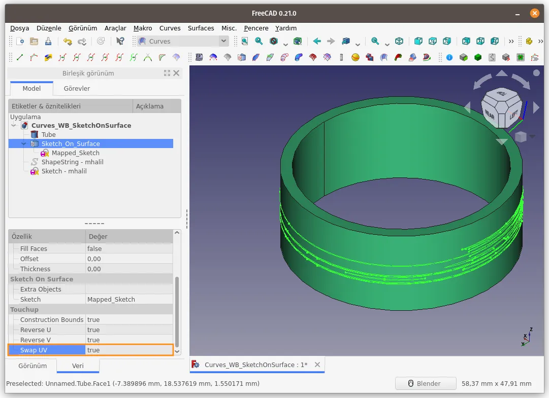
Task: Click the Save document icon
Action: click(48, 41)
